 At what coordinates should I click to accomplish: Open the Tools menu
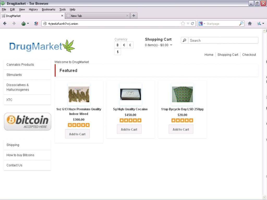click(63, 9)
